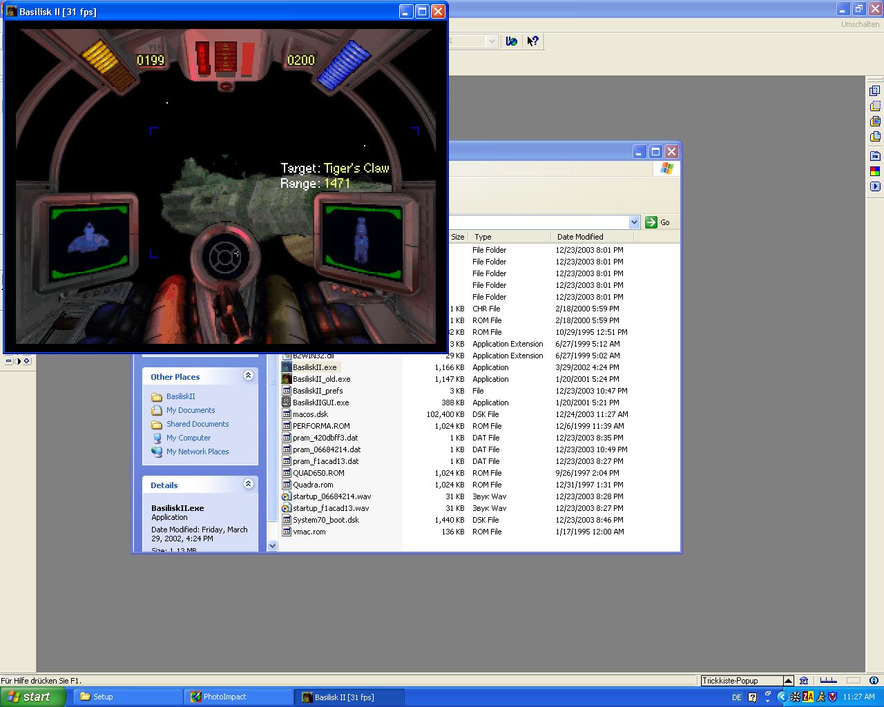
Task: Click the ruler units icon in status bar
Action: [828, 681]
